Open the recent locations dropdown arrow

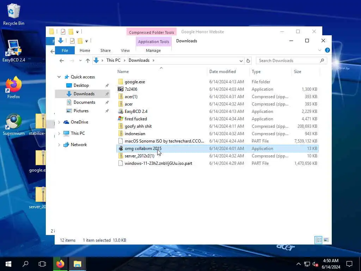pos(80,61)
